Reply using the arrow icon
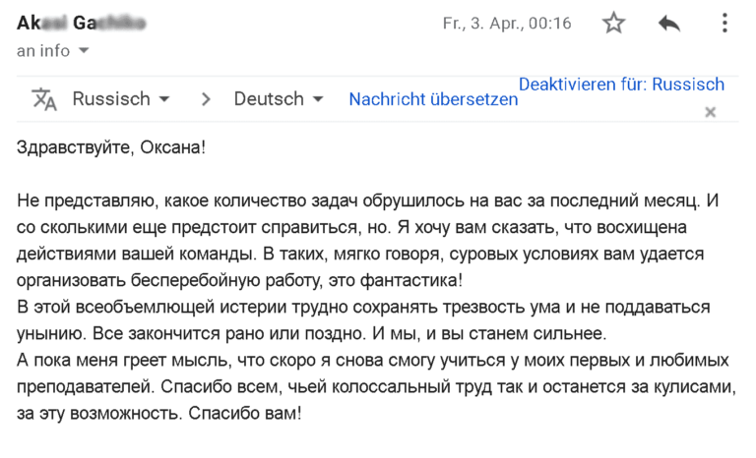The image size is (756, 458). point(669,24)
